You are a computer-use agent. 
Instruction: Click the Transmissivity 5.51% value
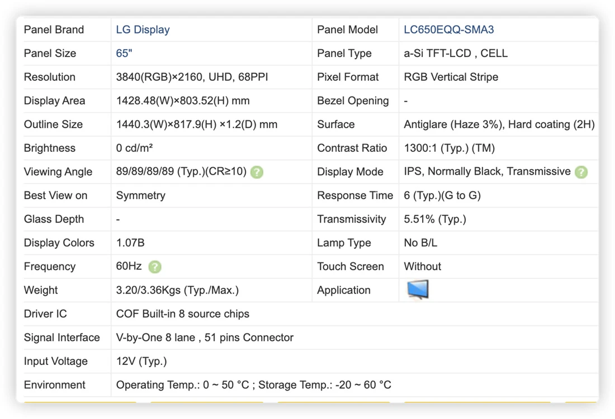(435, 219)
